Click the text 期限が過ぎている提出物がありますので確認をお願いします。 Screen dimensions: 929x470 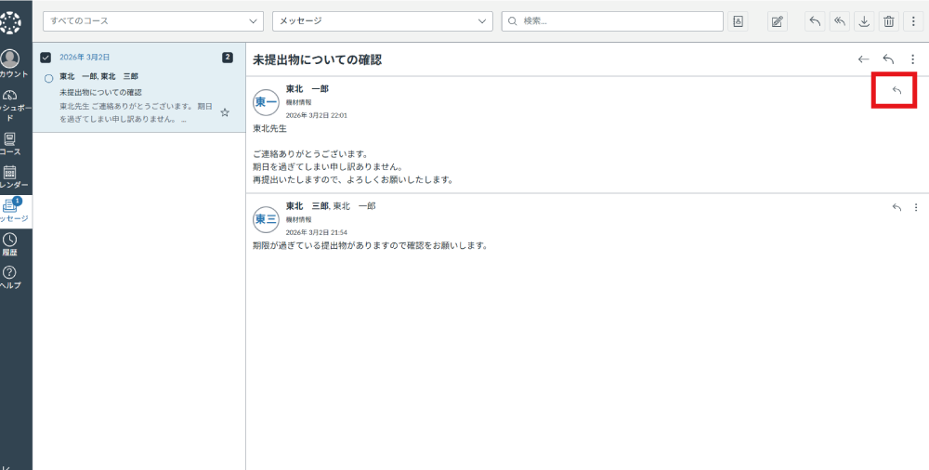click(370, 245)
